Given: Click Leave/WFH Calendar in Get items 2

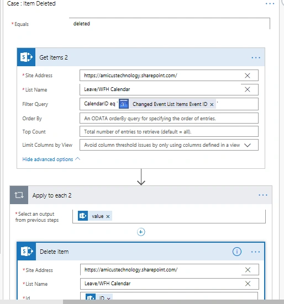Looking at the screenshot, I should [x=107, y=89].
